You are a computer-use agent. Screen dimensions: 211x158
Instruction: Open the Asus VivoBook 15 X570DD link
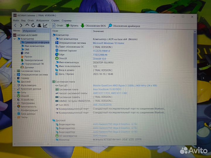(107, 89)
